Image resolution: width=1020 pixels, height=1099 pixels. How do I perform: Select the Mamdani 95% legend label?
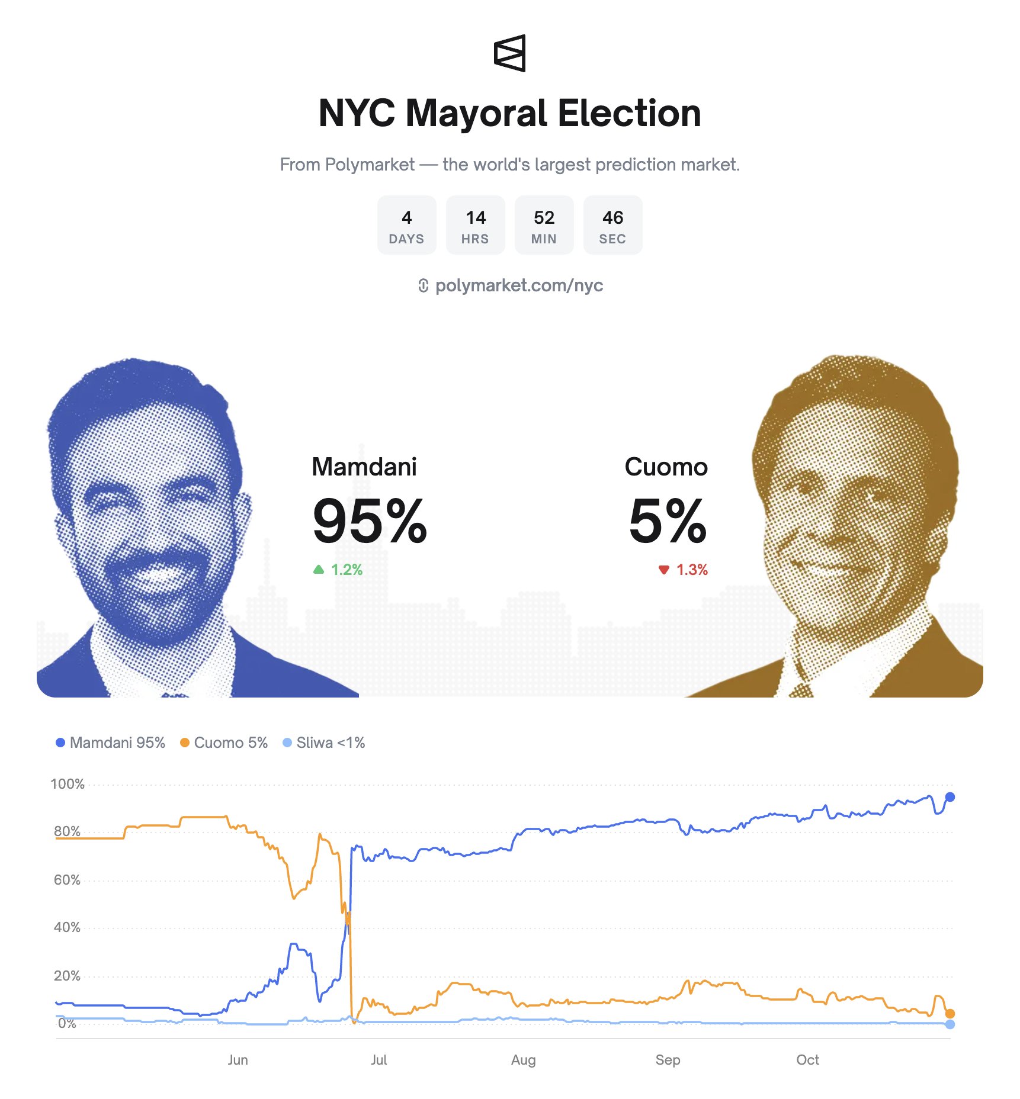pyautogui.click(x=117, y=743)
